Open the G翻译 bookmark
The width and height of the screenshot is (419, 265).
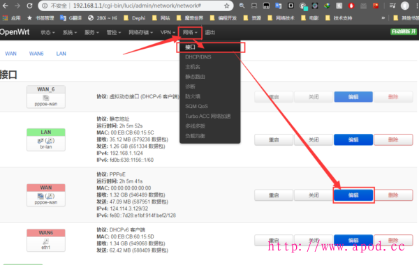pos(71,18)
